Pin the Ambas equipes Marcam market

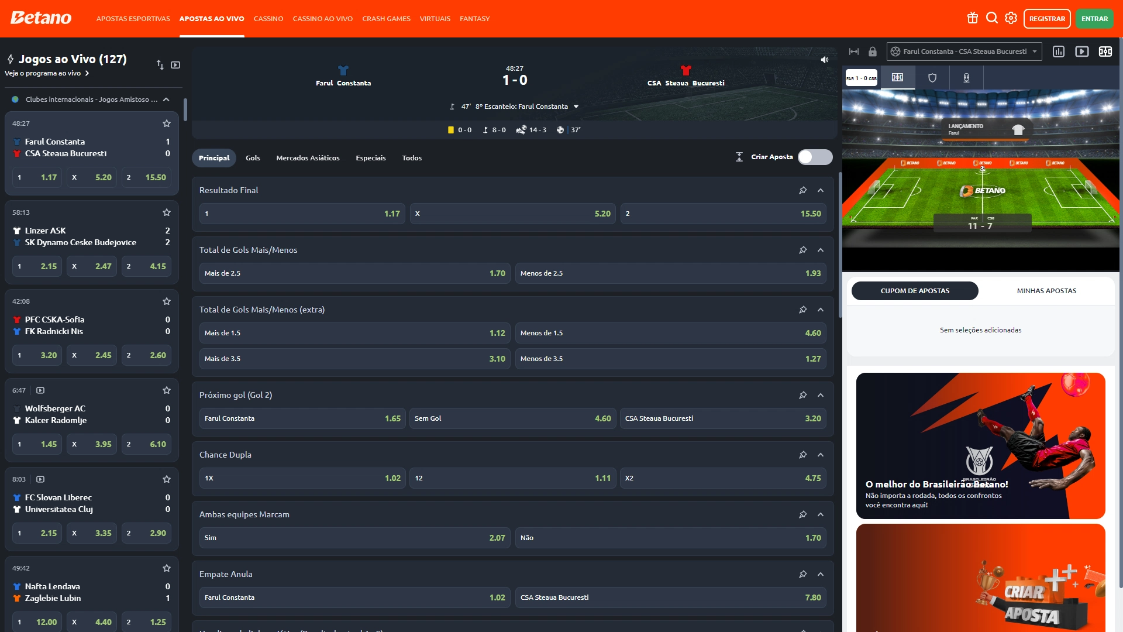(x=803, y=514)
